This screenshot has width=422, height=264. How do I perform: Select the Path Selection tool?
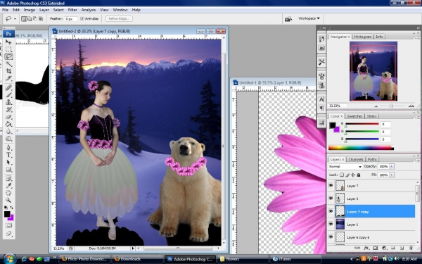(8, 162)
